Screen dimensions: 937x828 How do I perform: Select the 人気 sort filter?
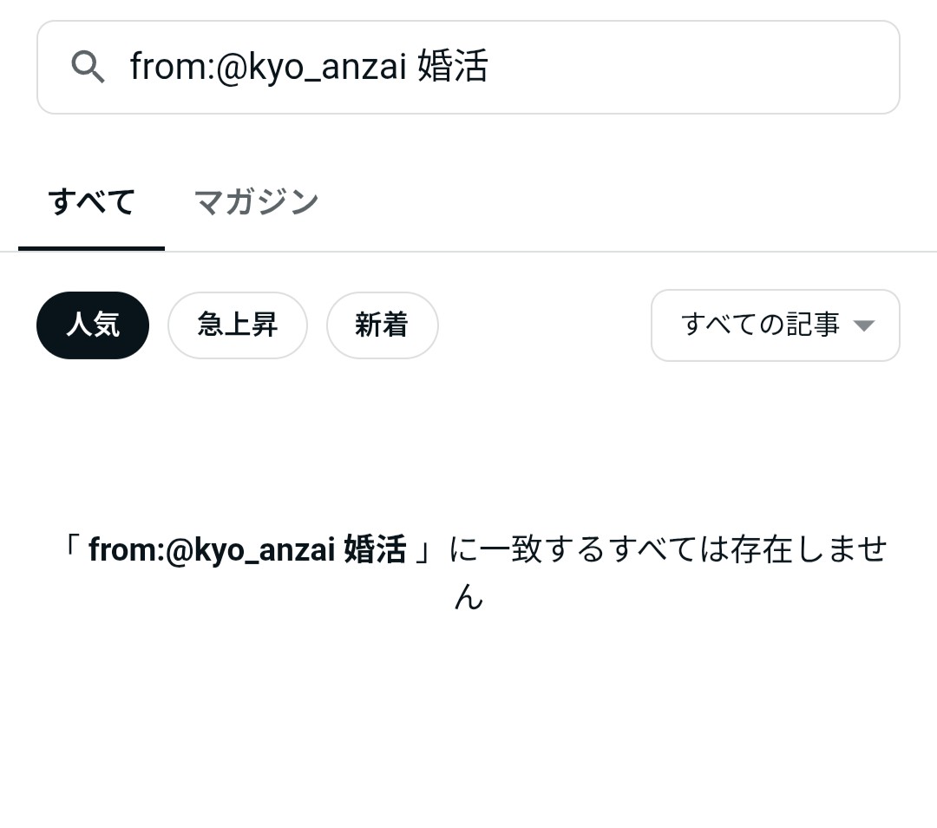[93, 325]
